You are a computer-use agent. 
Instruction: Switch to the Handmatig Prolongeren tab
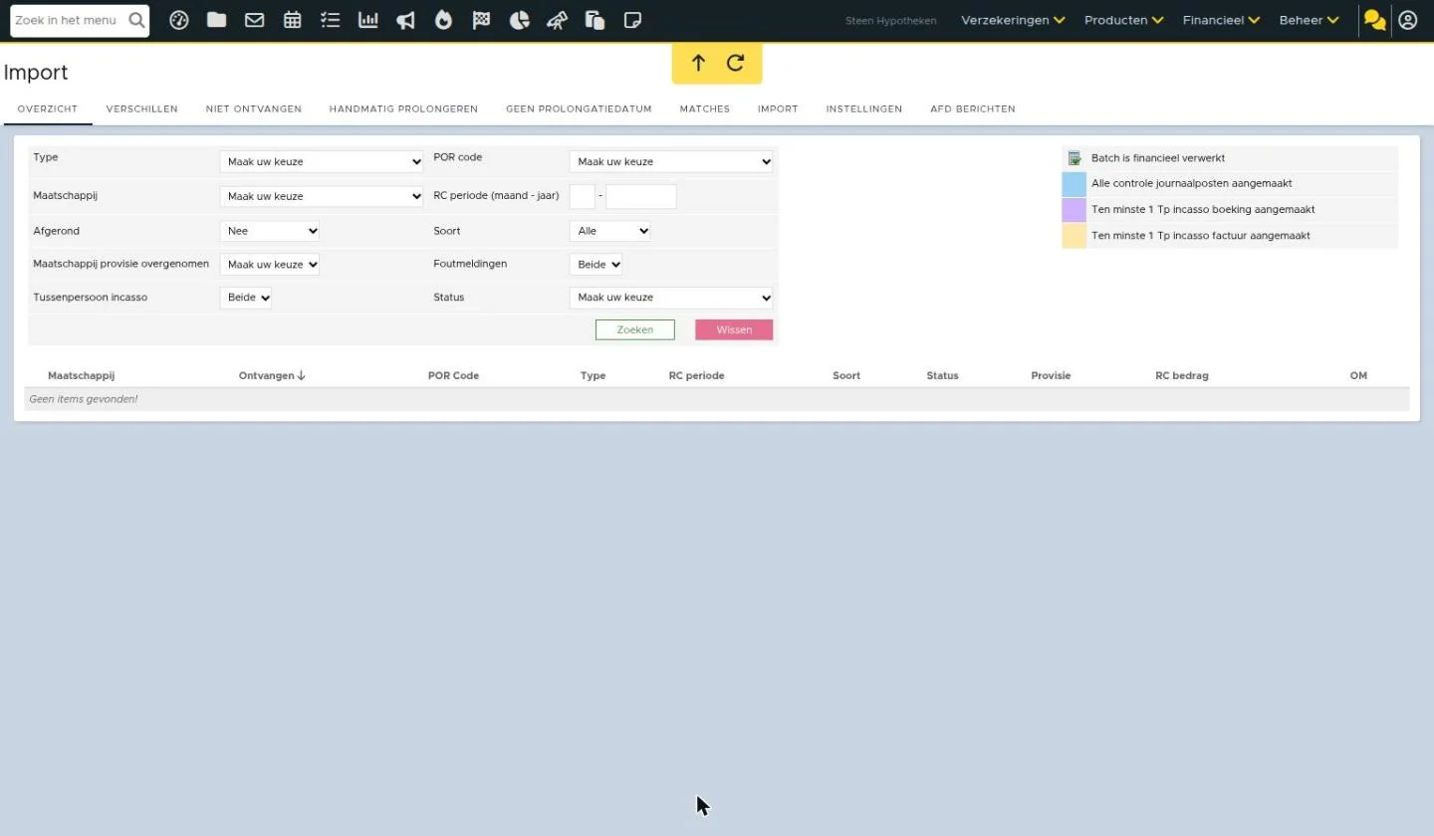point(403,108)
